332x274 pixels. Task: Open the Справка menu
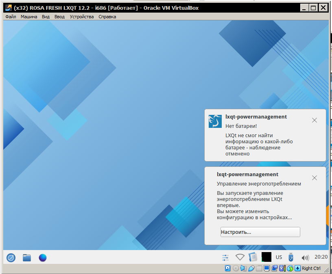point(107,17)
